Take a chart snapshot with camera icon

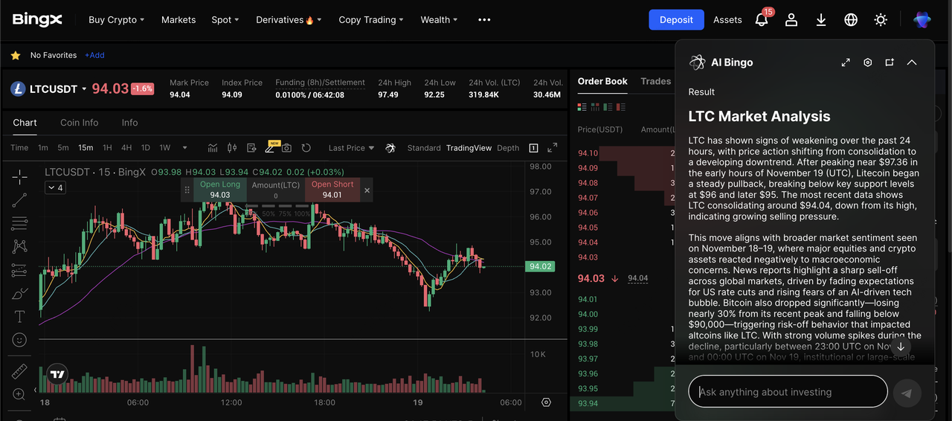[286, 148]
